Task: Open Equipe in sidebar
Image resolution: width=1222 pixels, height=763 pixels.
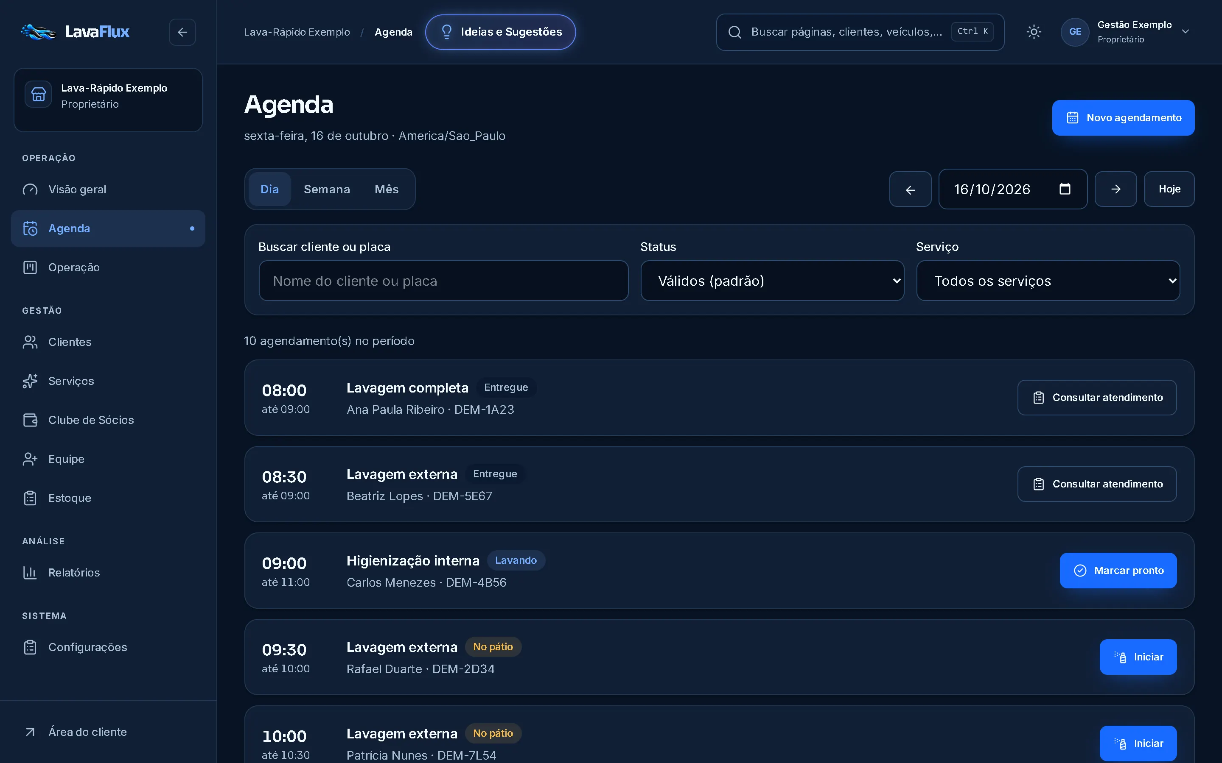Action: 108,459
